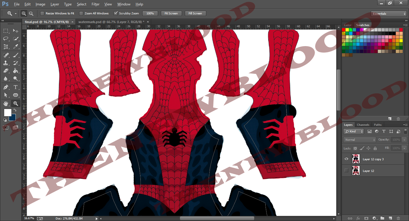Viewport: 409px width, 221px height.
Task: Select the Clone Stamp tool
Action: (6, 63)
